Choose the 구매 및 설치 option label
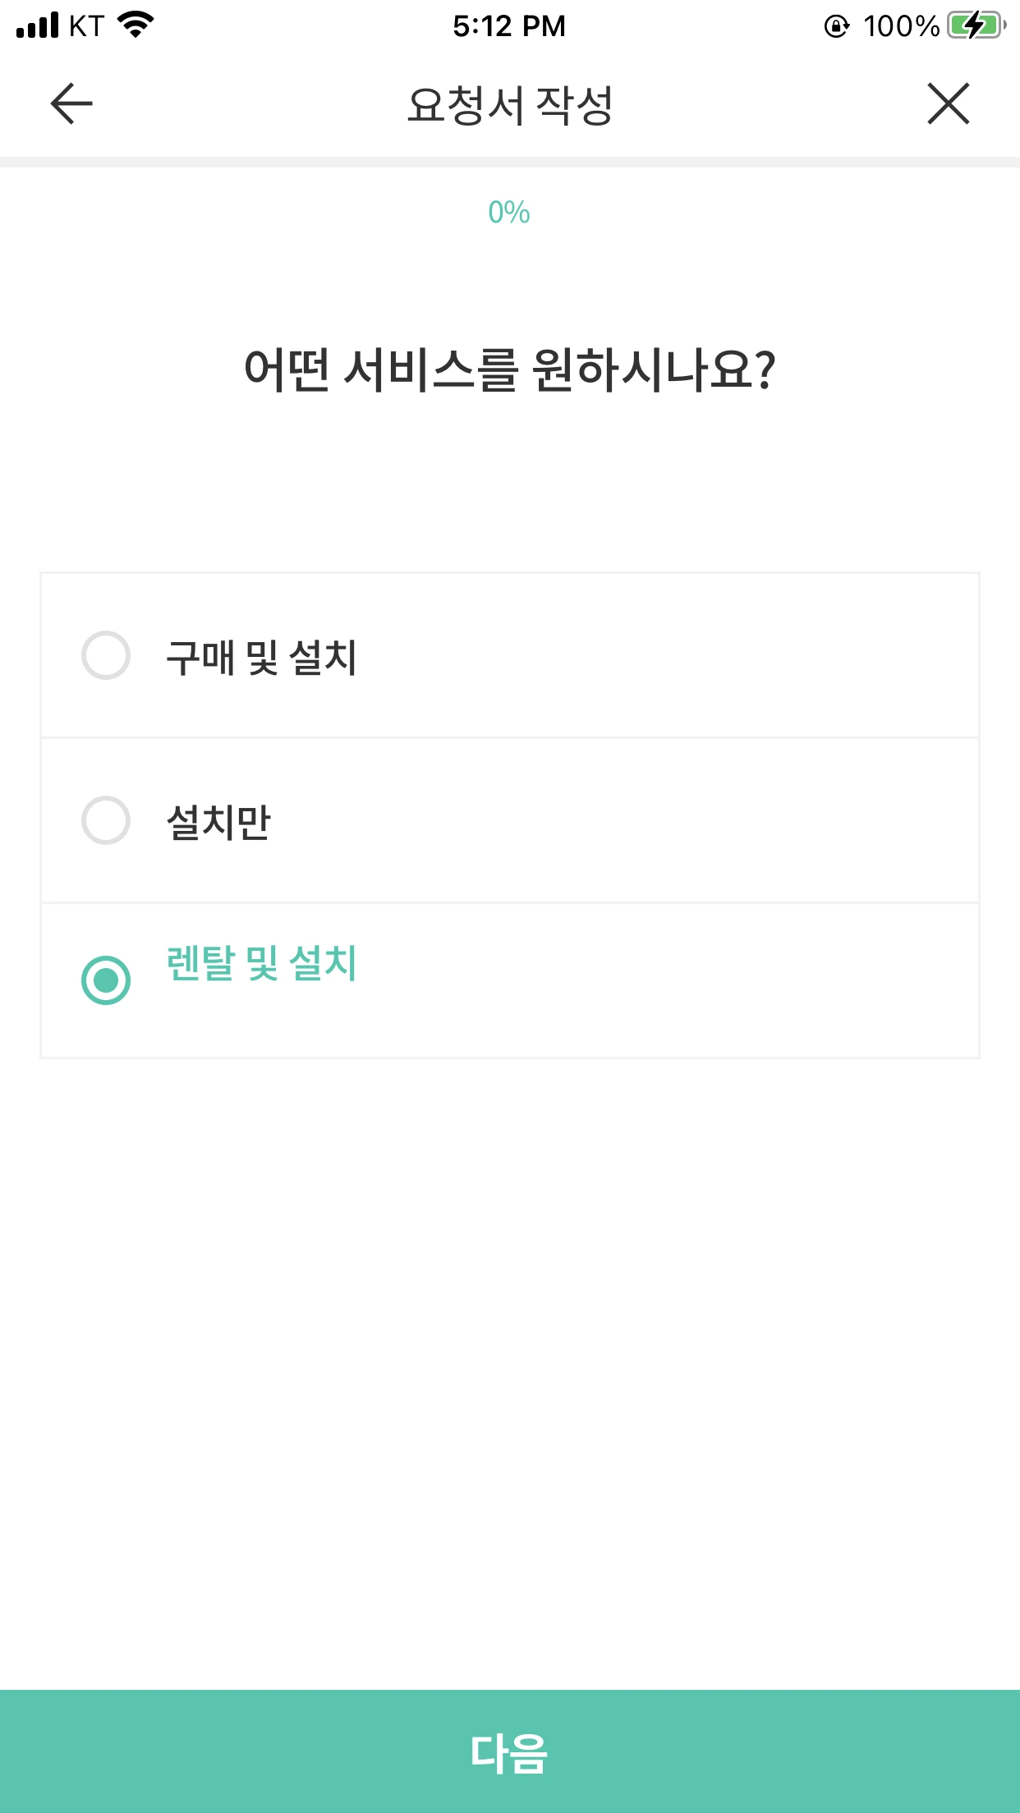The height and width of the screenshot is (1813, 1020). tap(261, 658)
